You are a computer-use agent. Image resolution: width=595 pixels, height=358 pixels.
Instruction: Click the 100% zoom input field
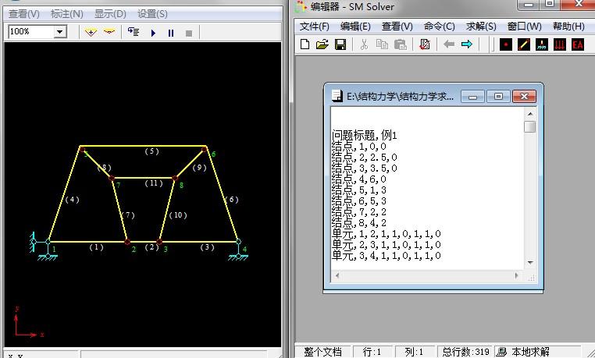(31, 32)
